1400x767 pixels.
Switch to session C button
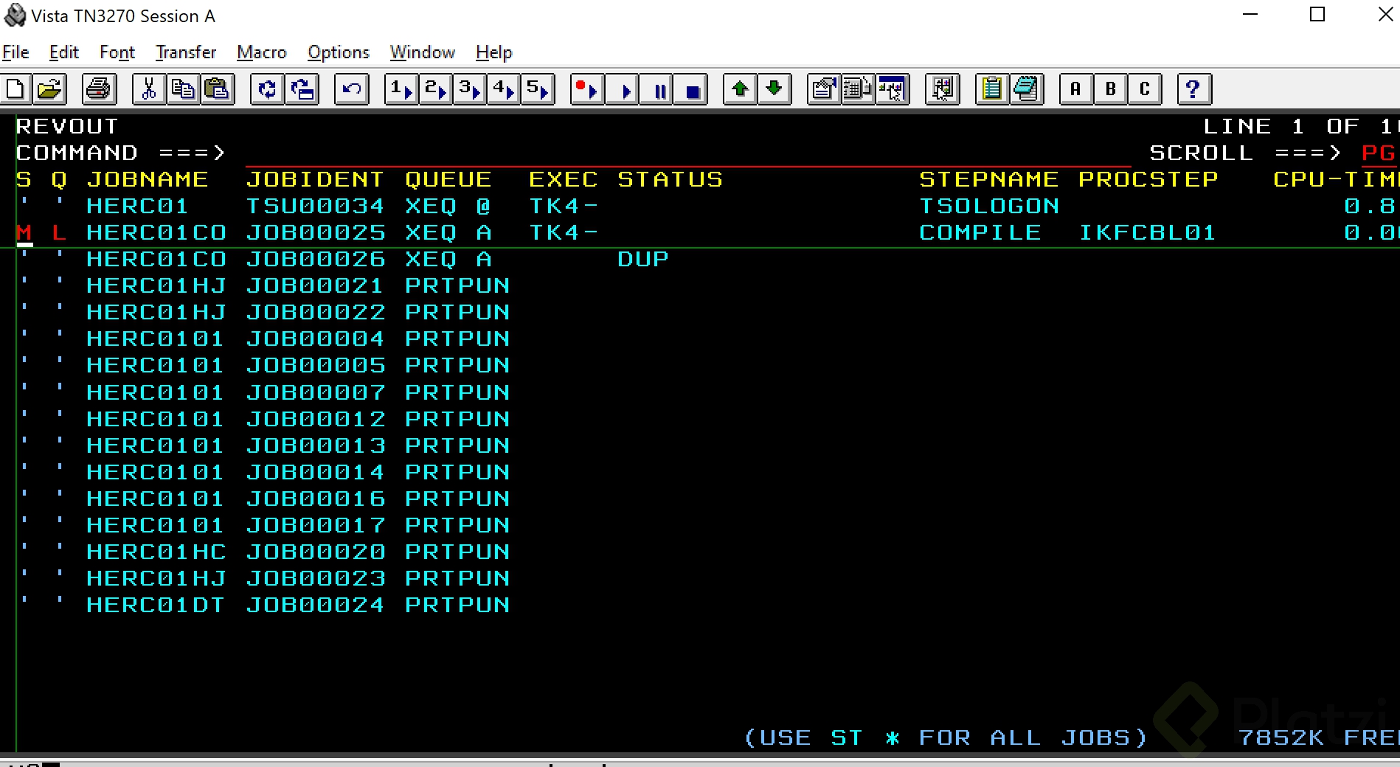coord(1146,90)
